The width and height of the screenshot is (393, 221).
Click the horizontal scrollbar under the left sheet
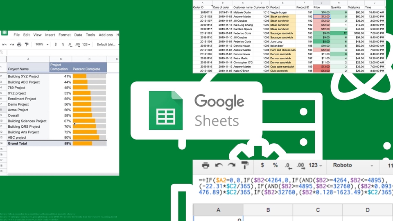[x=63, y=174]
